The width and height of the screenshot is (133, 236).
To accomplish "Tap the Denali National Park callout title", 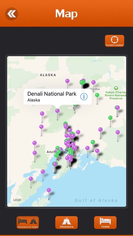I will point(52,94).
